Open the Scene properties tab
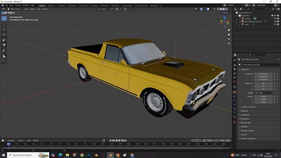The height and width of the screenshot is (158, 281). (x=235, y=78)
